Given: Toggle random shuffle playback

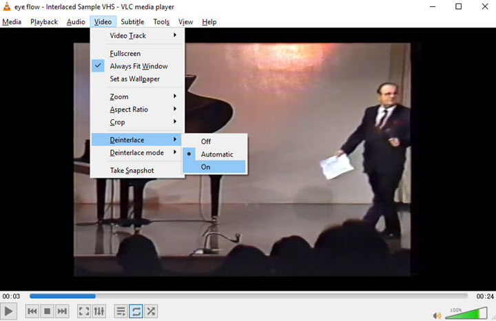Looking at the screenshot, I should (x=151, y=311).
